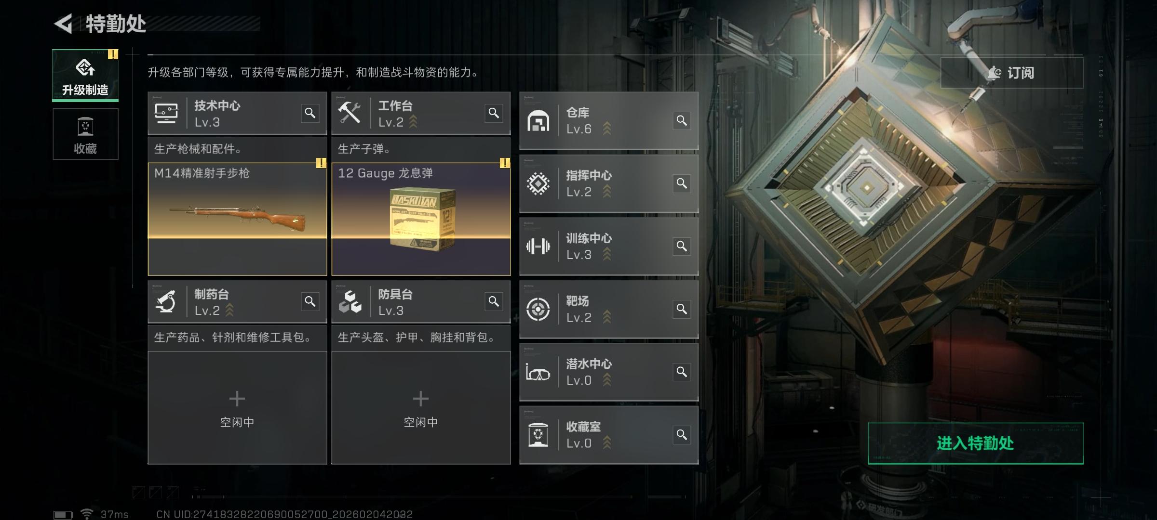Image resolution: width=1157 pixels, height=520 pixels.
Task: Collect the 12 Gauge 龙息弹 box
Action: tap(421, 219)
